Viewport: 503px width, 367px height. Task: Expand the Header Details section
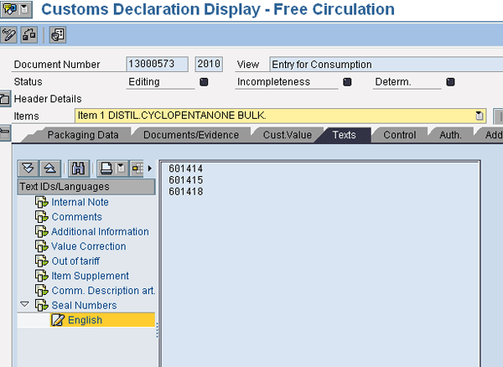click(x=4, y=99)
